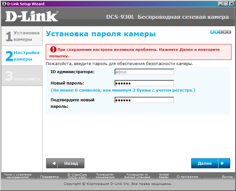Focus the Новый пароль password field
Screen dimensions: 236x191
[x=144, y=83]
